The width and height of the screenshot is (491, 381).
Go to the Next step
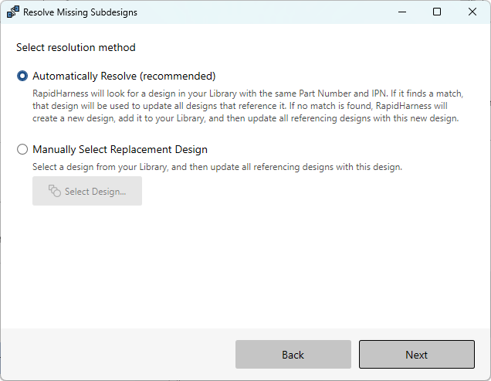click(416, 355)
